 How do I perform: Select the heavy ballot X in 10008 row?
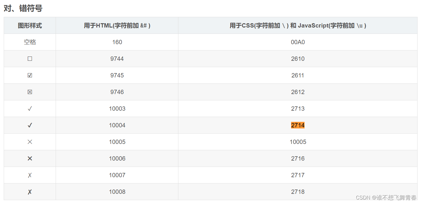tap(30, 192)
